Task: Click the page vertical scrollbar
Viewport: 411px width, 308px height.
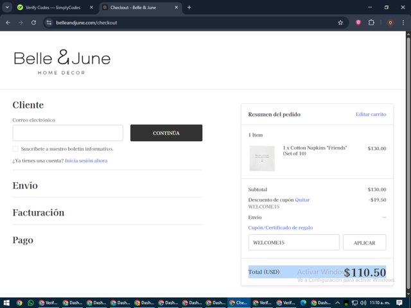Action: pyautogui.click(x=408, y=162)
